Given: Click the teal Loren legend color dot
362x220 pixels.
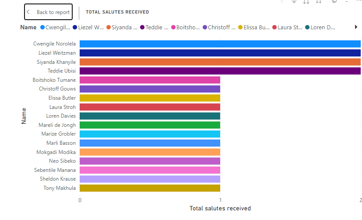Looking at the screenshot, I should pyautogui.click(x=307, y=27).
